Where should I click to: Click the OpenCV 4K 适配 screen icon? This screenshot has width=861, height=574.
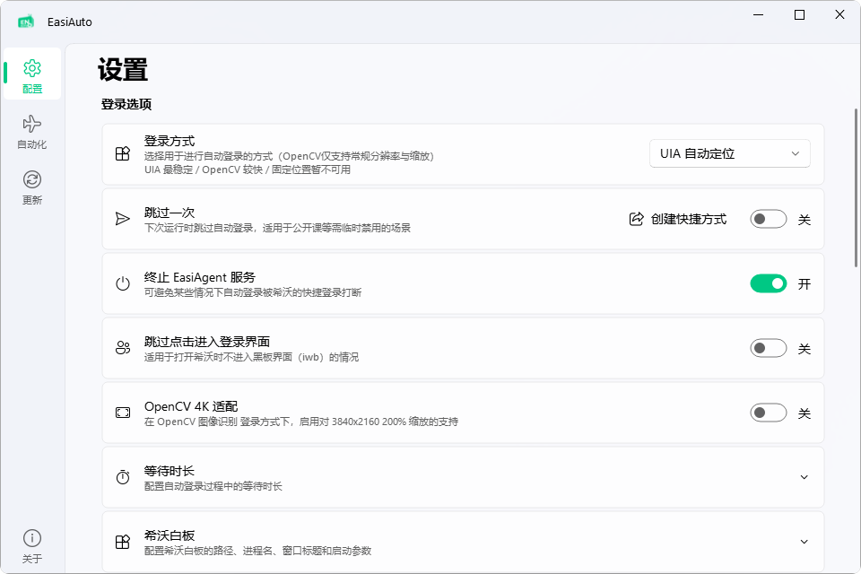click(123, 413)
